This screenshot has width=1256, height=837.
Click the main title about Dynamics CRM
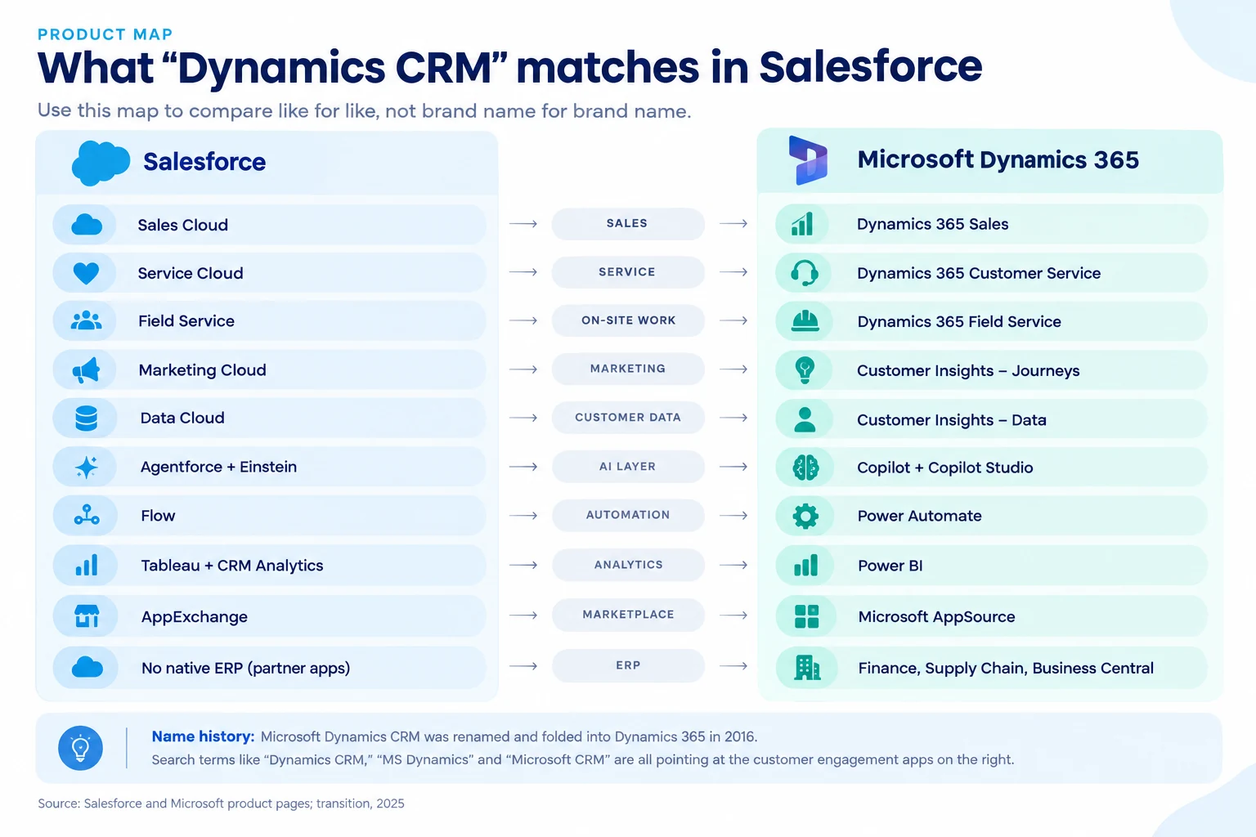509,67
